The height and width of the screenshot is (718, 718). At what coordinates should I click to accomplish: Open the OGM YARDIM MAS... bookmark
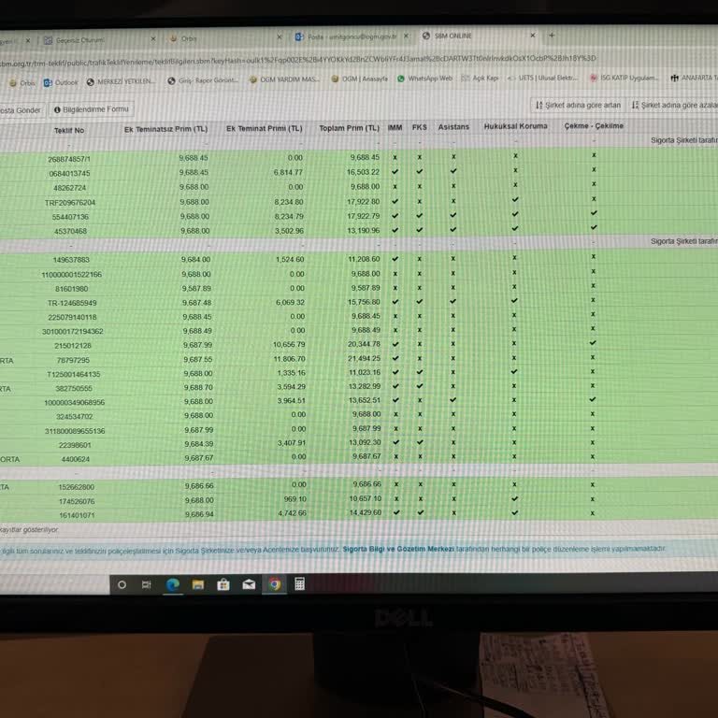coord(284,79)
